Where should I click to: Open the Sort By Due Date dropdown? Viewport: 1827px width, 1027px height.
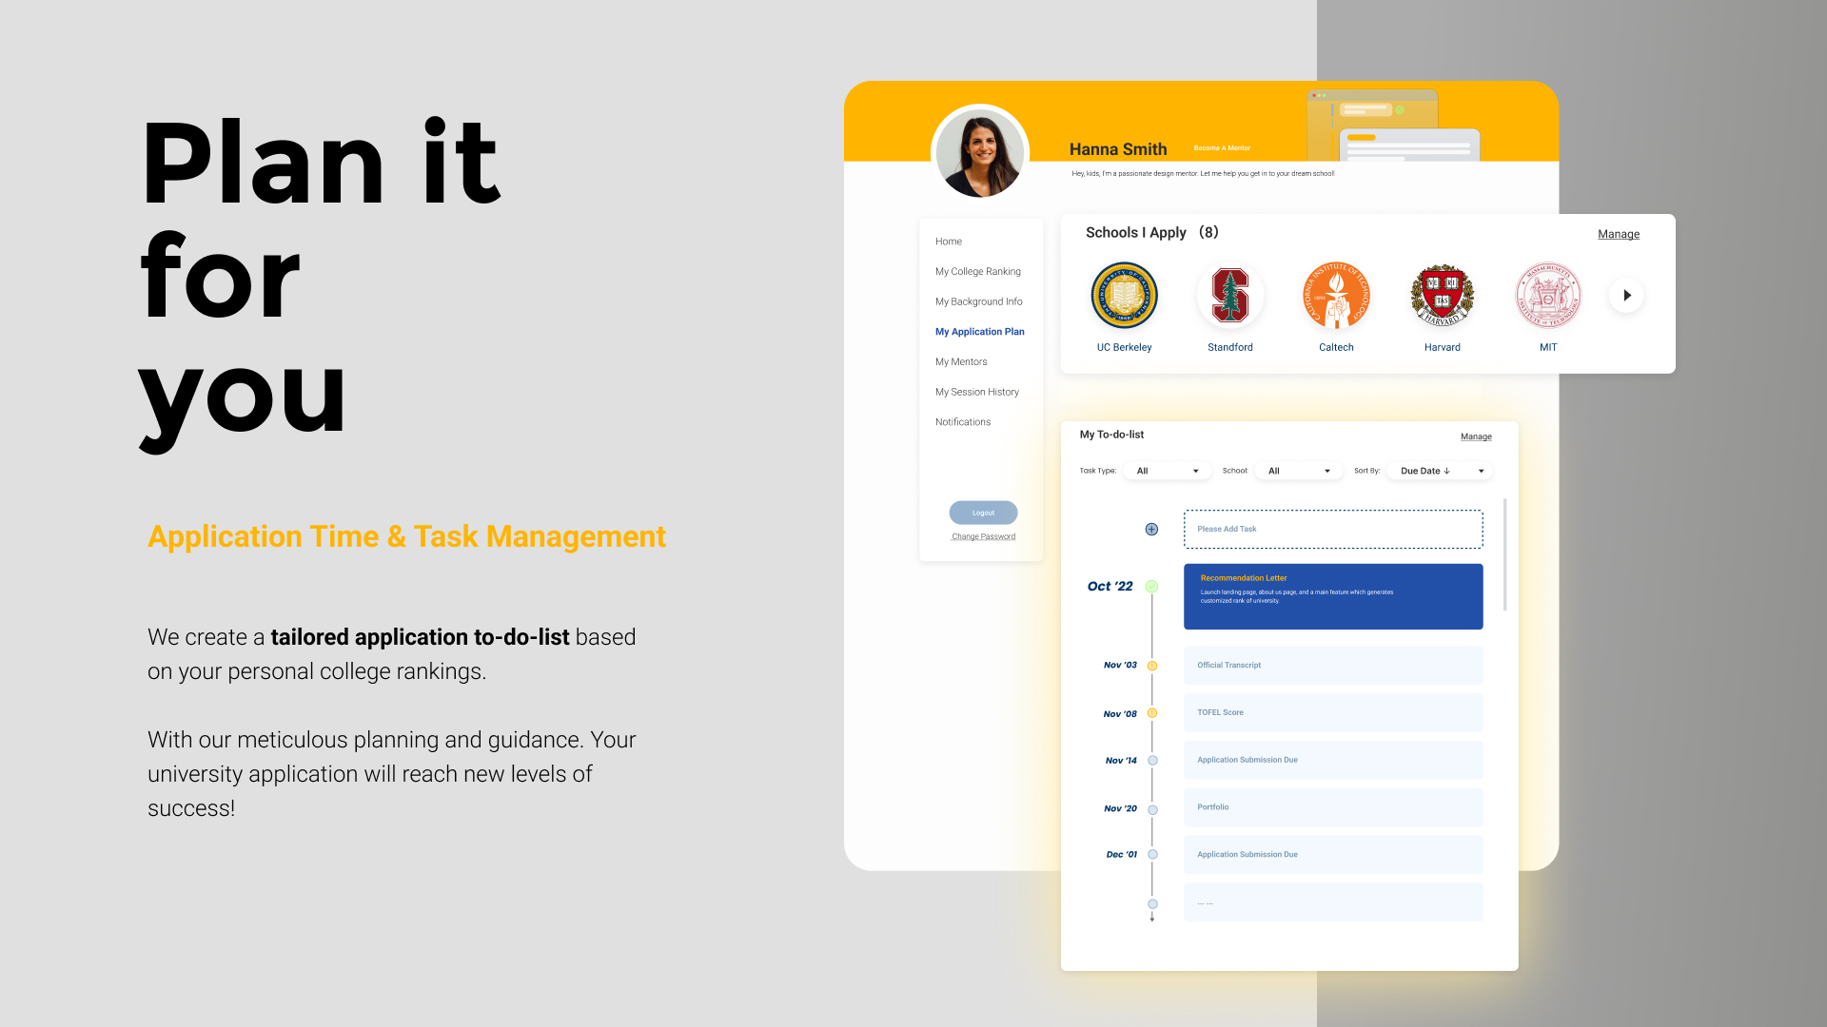point(1440,471)
